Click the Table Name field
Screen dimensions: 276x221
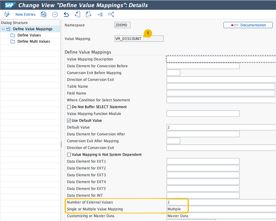coord(221,87)
